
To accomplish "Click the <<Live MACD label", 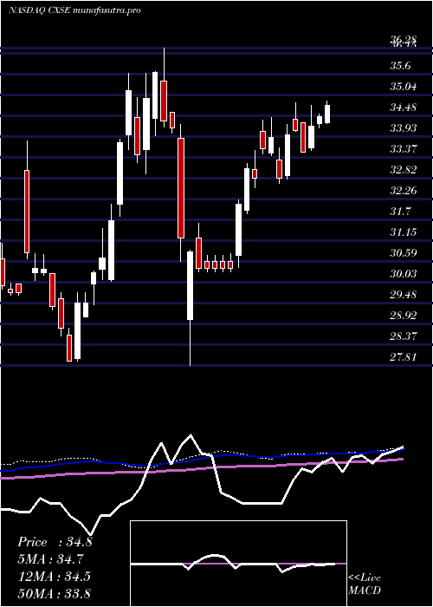I will pos(365,584).
